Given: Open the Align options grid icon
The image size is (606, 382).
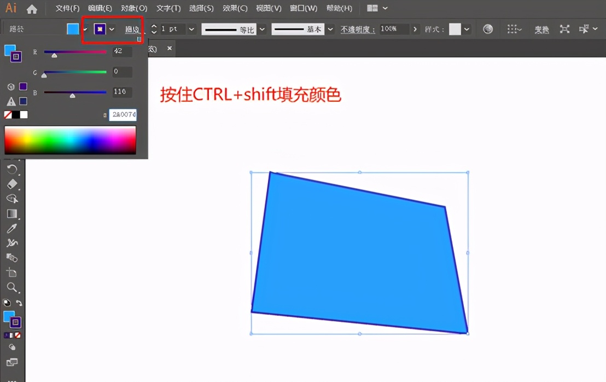Looking at the screenshot, I should (x=514, y=29).
